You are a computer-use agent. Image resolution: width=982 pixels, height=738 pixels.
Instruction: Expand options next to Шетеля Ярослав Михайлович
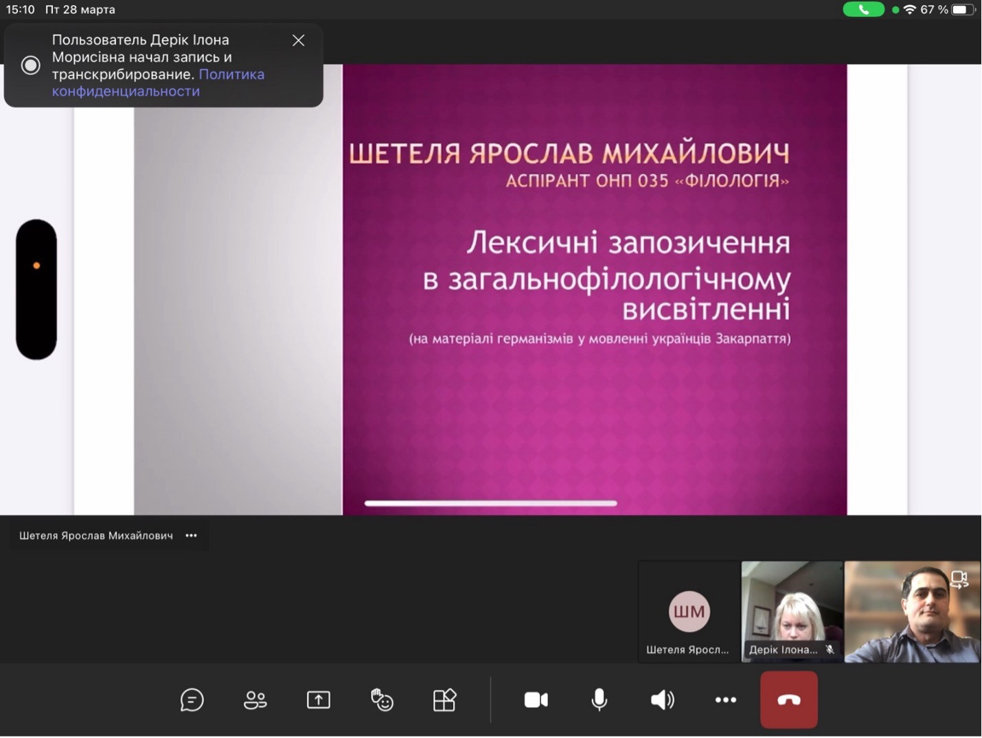[x=192, y=535]
